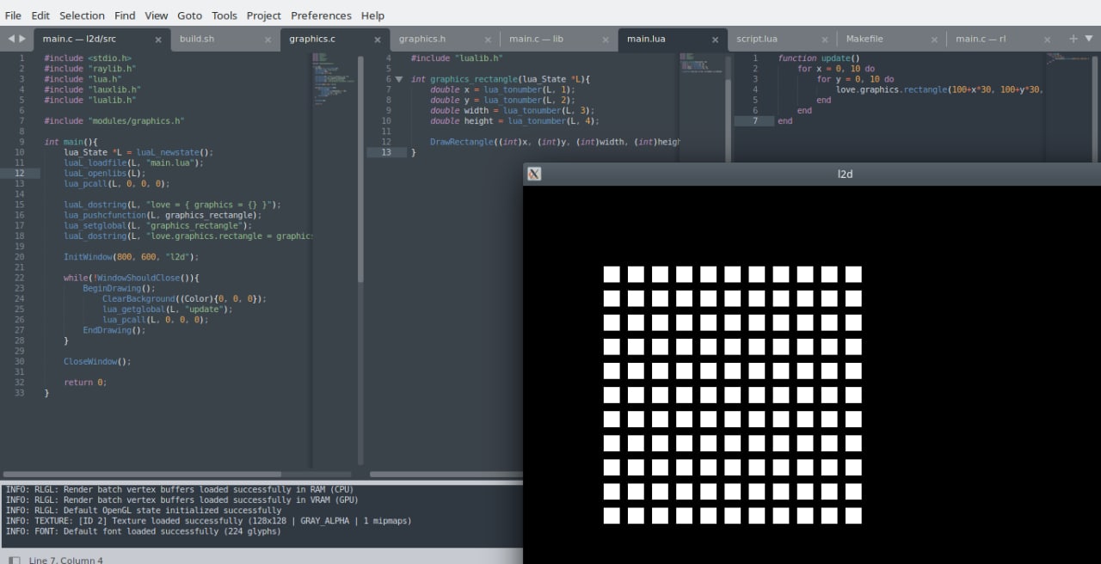
Task: Open the tab list dropdown arrow
Action: coord(1089,39)
